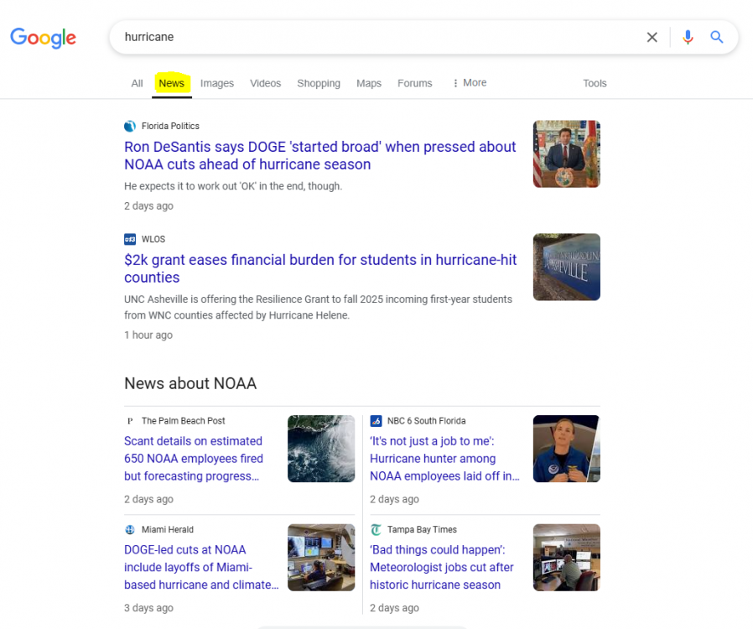Open the $2k grant students article

click(319, 268)
